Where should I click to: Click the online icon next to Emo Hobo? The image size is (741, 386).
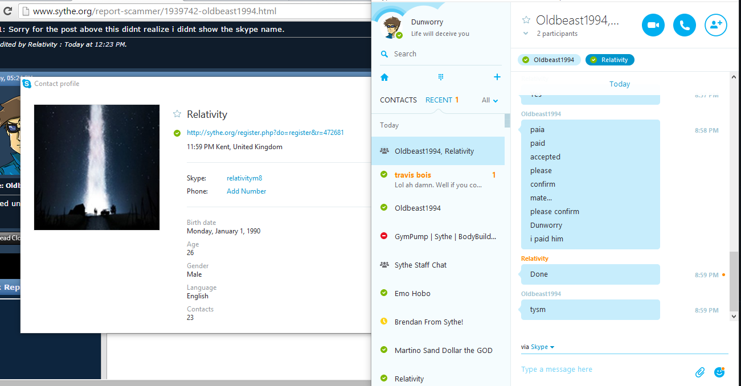(384, 293)
